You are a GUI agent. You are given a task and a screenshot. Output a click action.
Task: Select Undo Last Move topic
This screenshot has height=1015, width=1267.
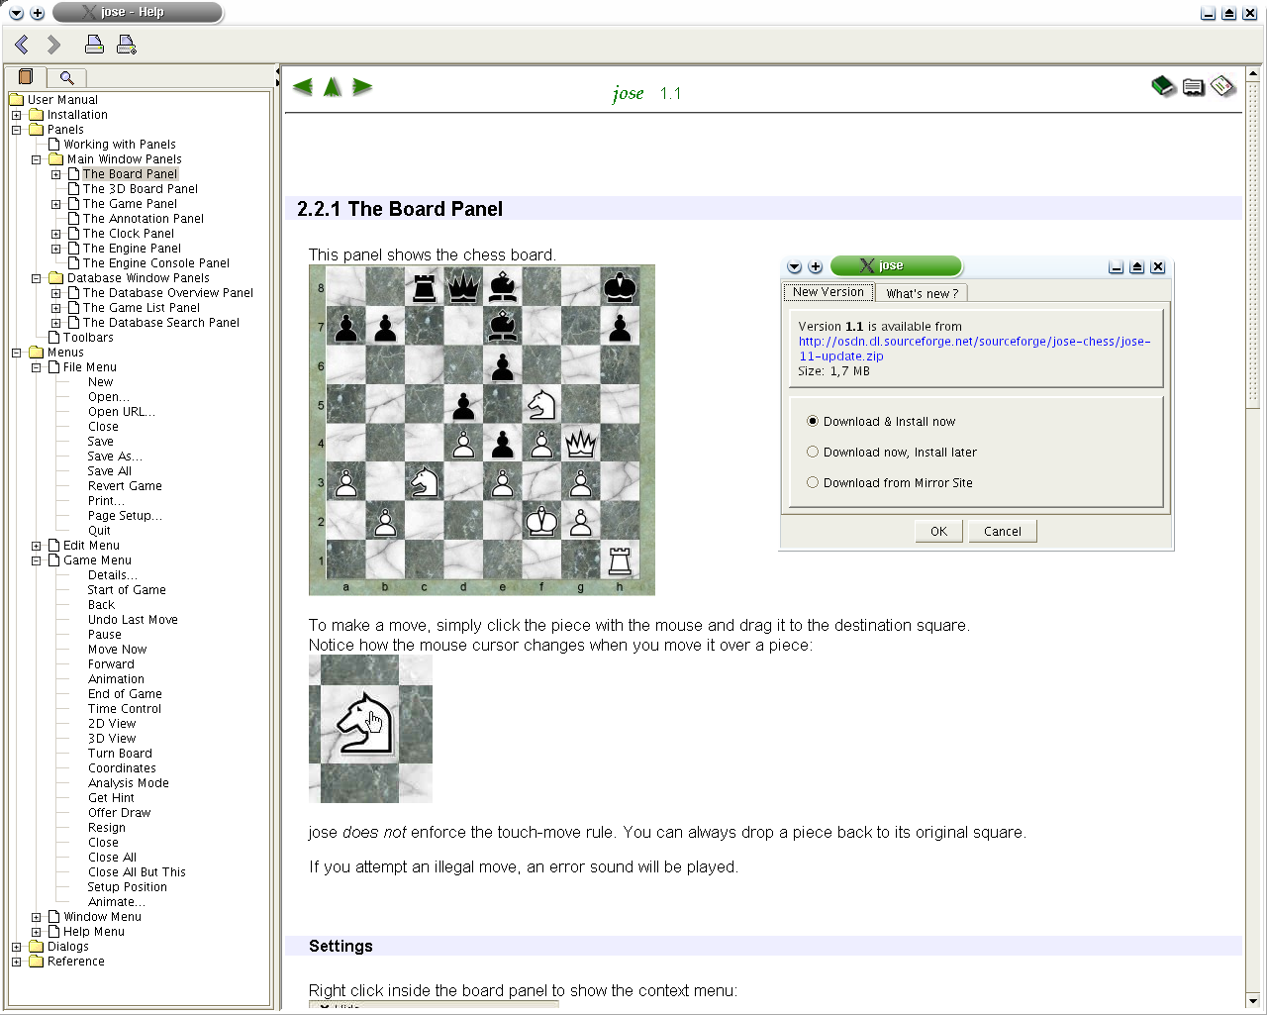click(x=133, y=620)
